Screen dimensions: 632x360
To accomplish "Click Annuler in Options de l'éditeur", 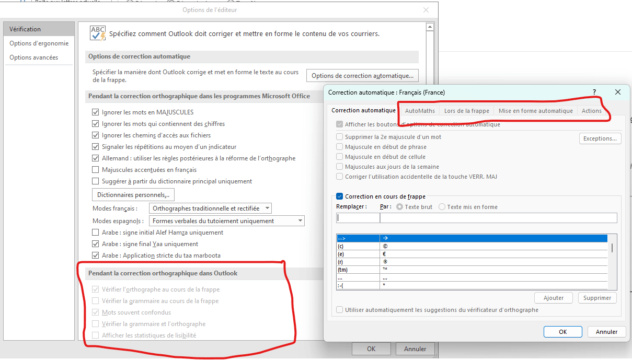I will (x=415, y=349).
